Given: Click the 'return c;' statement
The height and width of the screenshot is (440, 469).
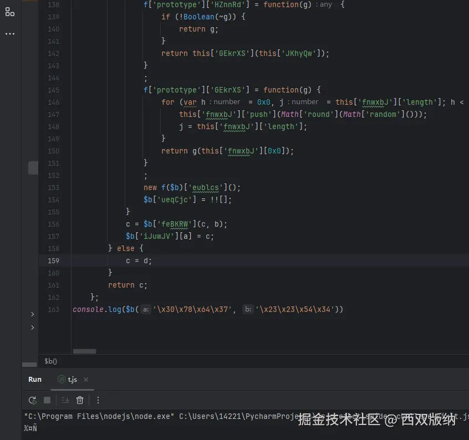Looking at the screenshot, I should tap(128, 285).
